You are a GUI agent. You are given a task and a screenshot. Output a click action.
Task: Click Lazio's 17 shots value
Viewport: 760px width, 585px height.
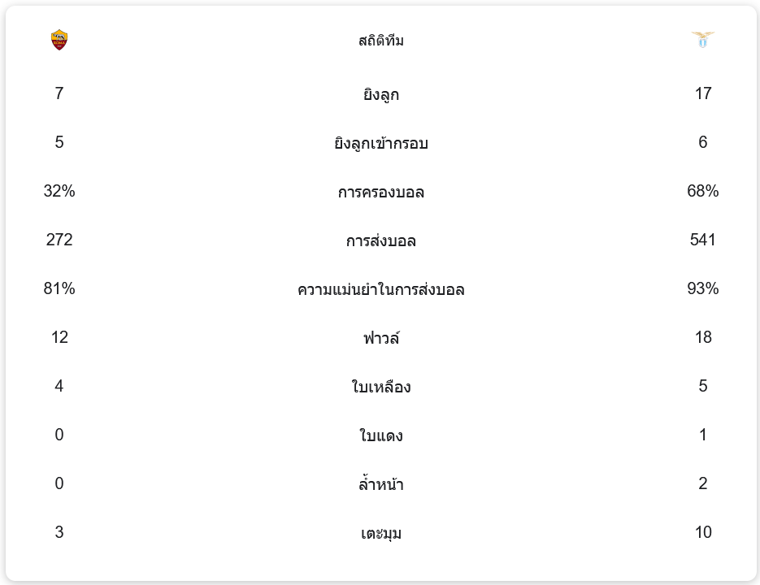(x=703, y=93)
